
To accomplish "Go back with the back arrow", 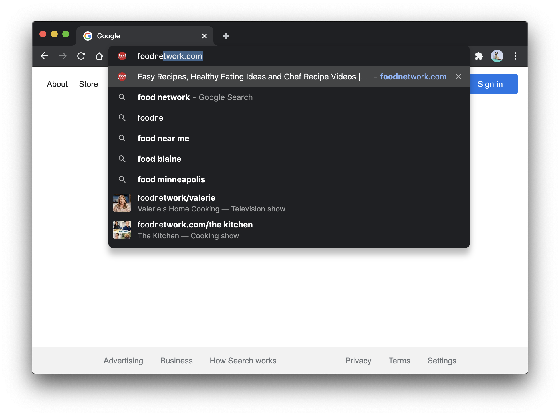I will click(x=45, y=56).
